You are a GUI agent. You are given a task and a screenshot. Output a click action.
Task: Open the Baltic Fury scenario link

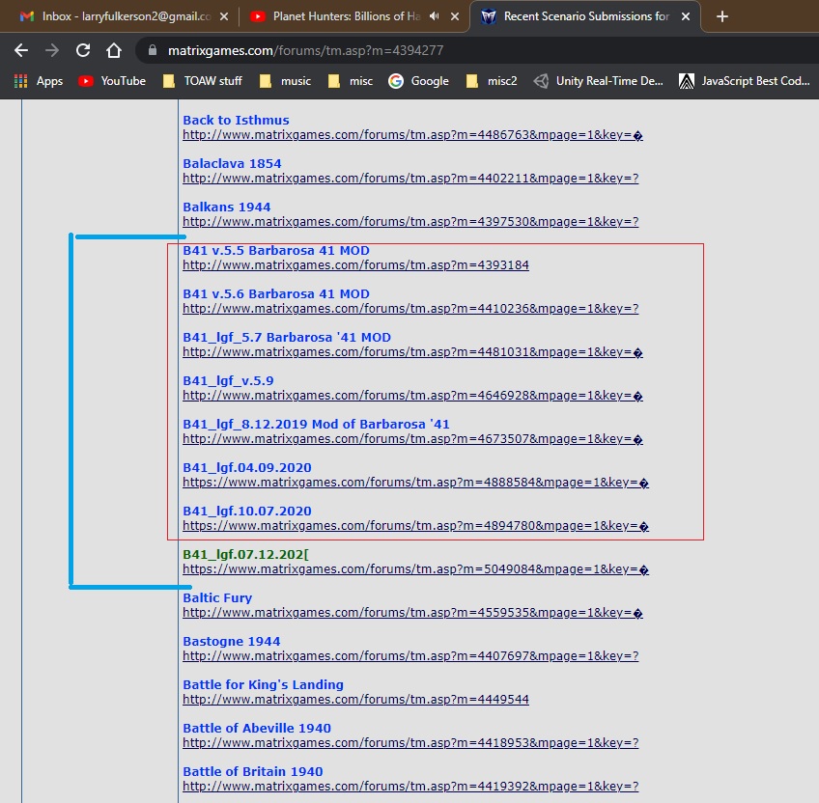tap(217, 597)
